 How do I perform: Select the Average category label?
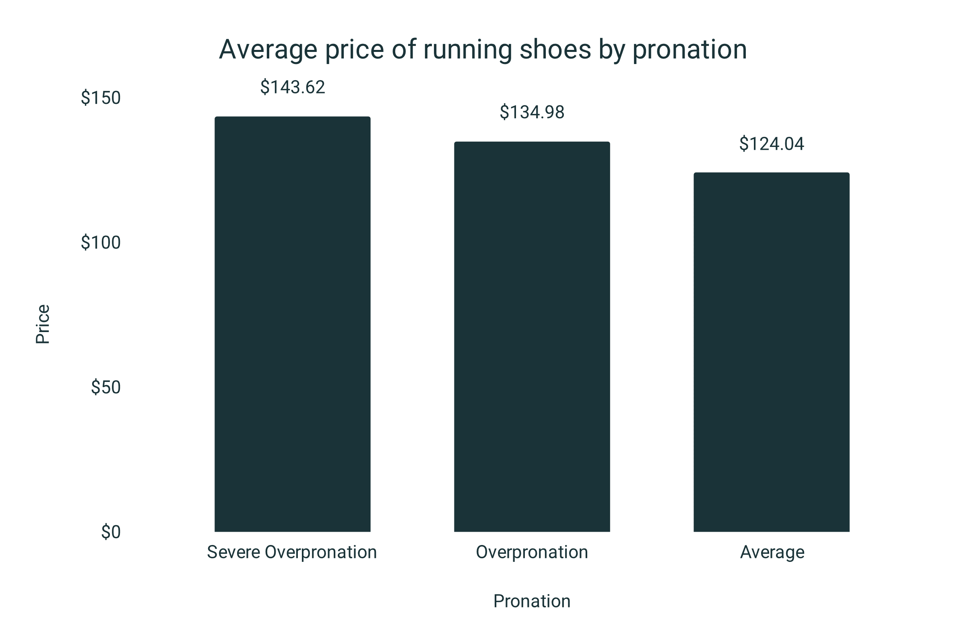(x=772, y=553)
